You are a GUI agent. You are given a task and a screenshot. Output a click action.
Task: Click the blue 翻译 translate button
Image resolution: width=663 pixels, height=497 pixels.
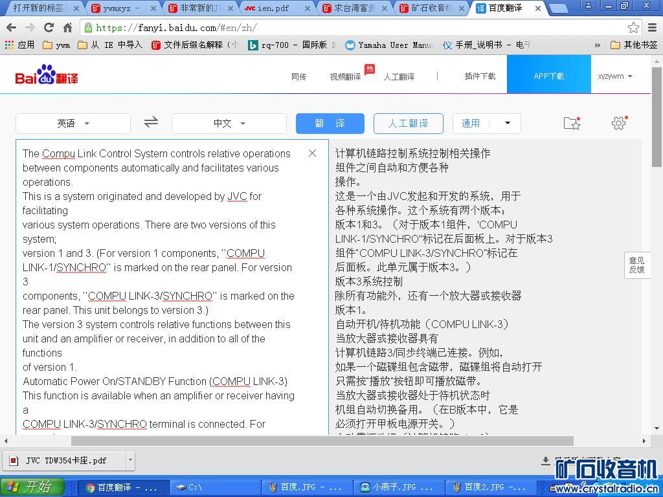point(330,124)
